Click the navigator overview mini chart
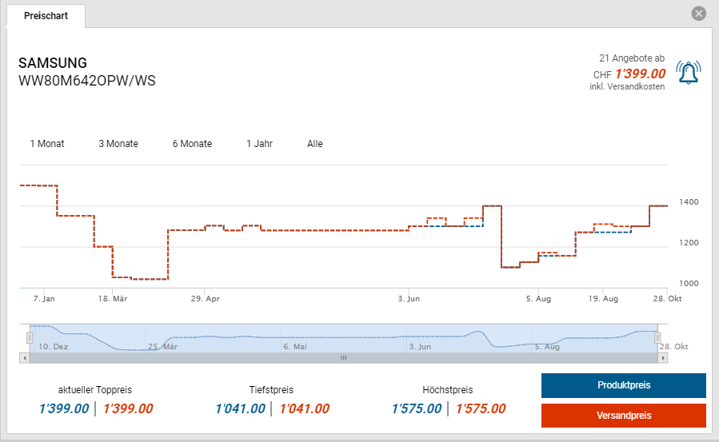 click(x=344, y=338)
